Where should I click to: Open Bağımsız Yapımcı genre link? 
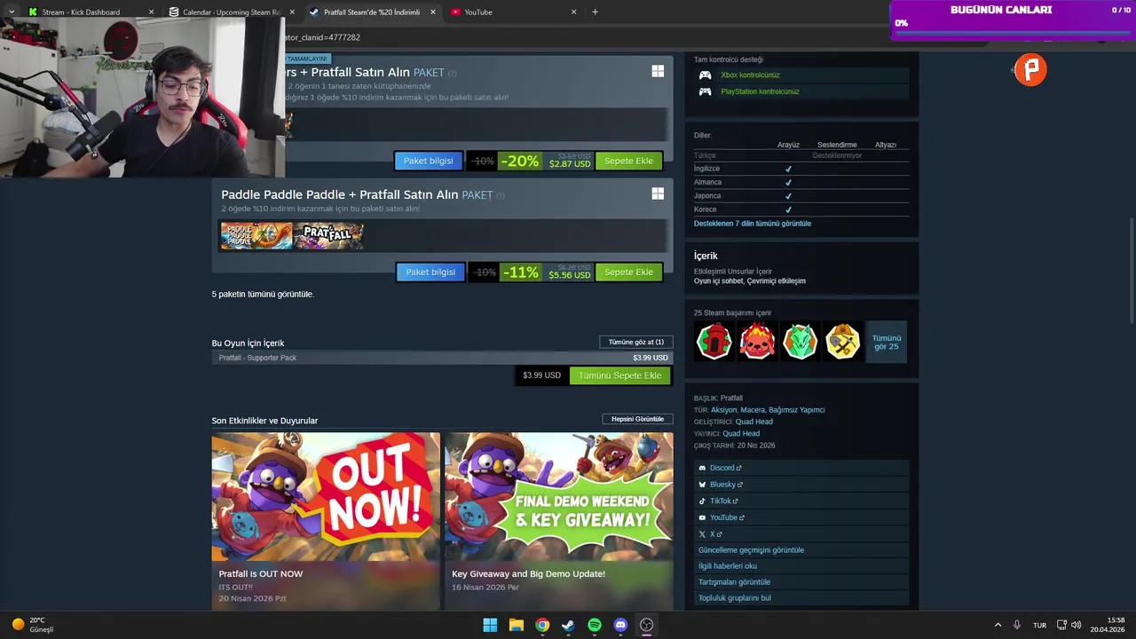pyautogui.click(x=797, y=410)
